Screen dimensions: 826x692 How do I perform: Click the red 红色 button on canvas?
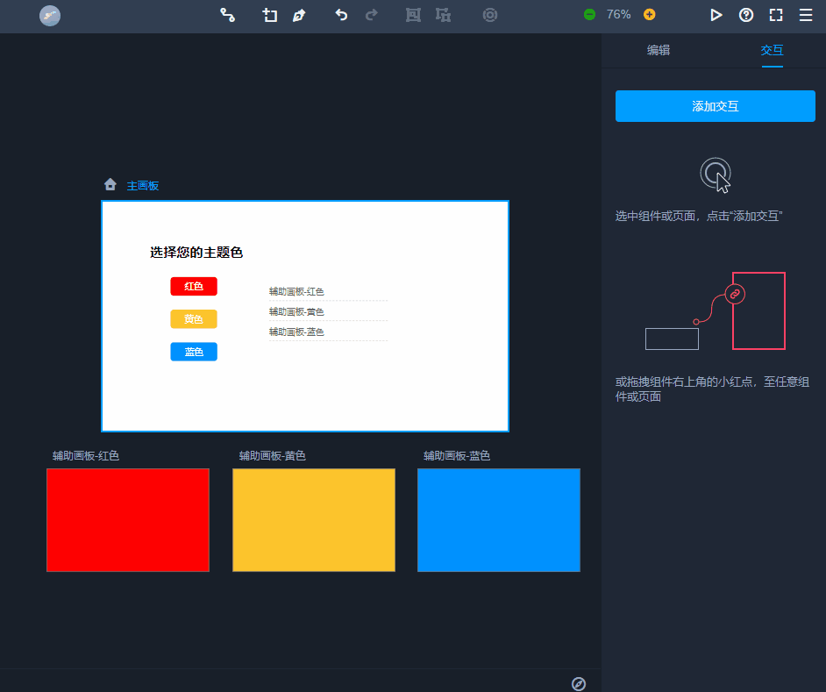[x=194, y=287]
